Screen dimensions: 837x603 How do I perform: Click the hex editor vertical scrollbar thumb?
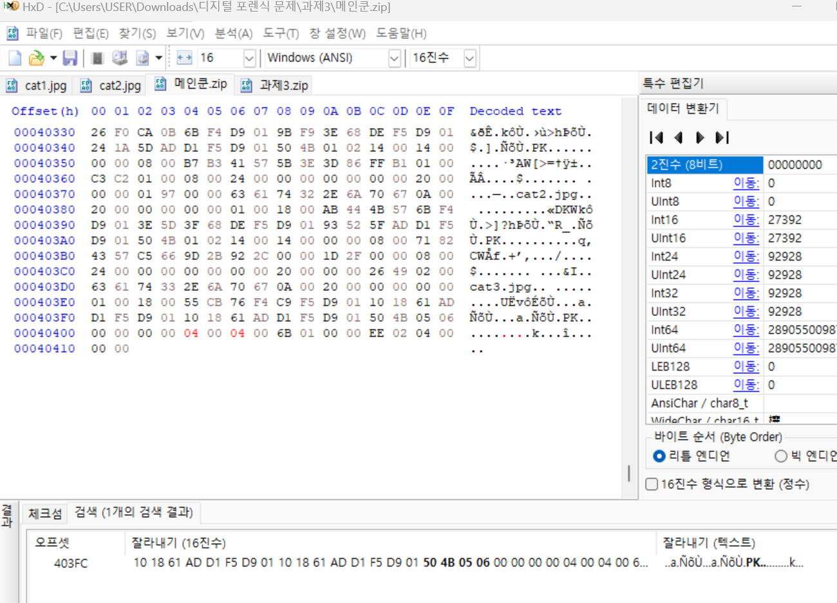click(x=629, y=473)
